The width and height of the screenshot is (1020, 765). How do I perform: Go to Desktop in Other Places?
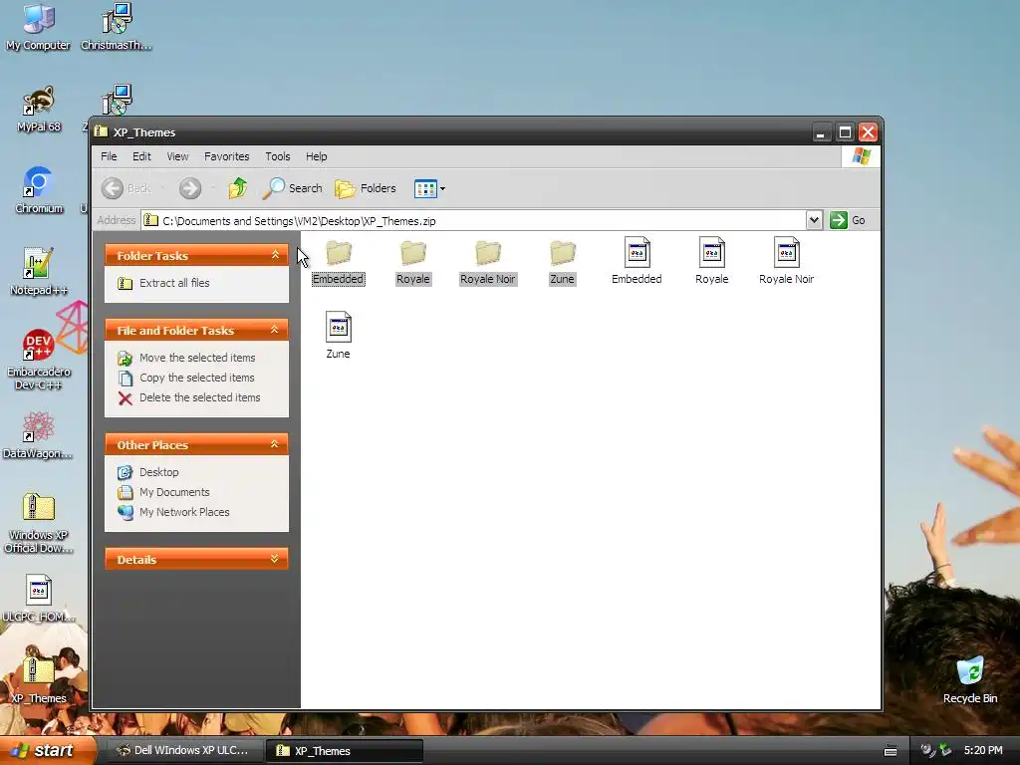click(x=158, y=472)
